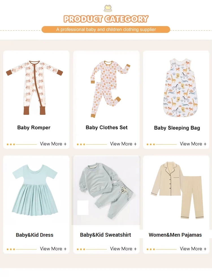The image size is (212, 277).
Task: Select the Baby Romper category title
Action: coord(34,128)
